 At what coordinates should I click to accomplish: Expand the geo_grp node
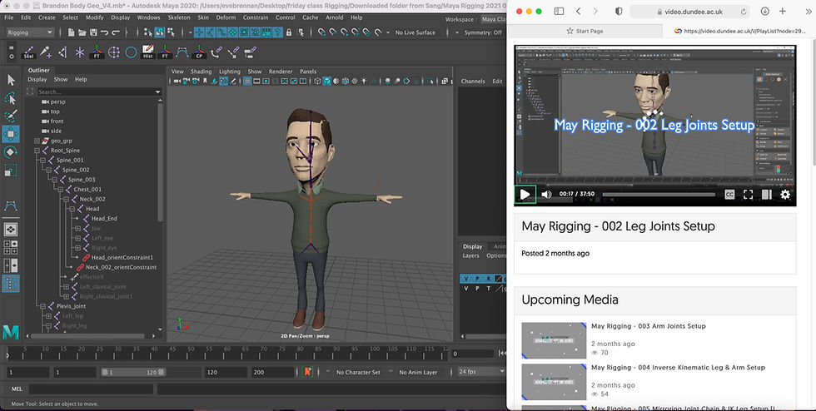[x=37, y=141]
